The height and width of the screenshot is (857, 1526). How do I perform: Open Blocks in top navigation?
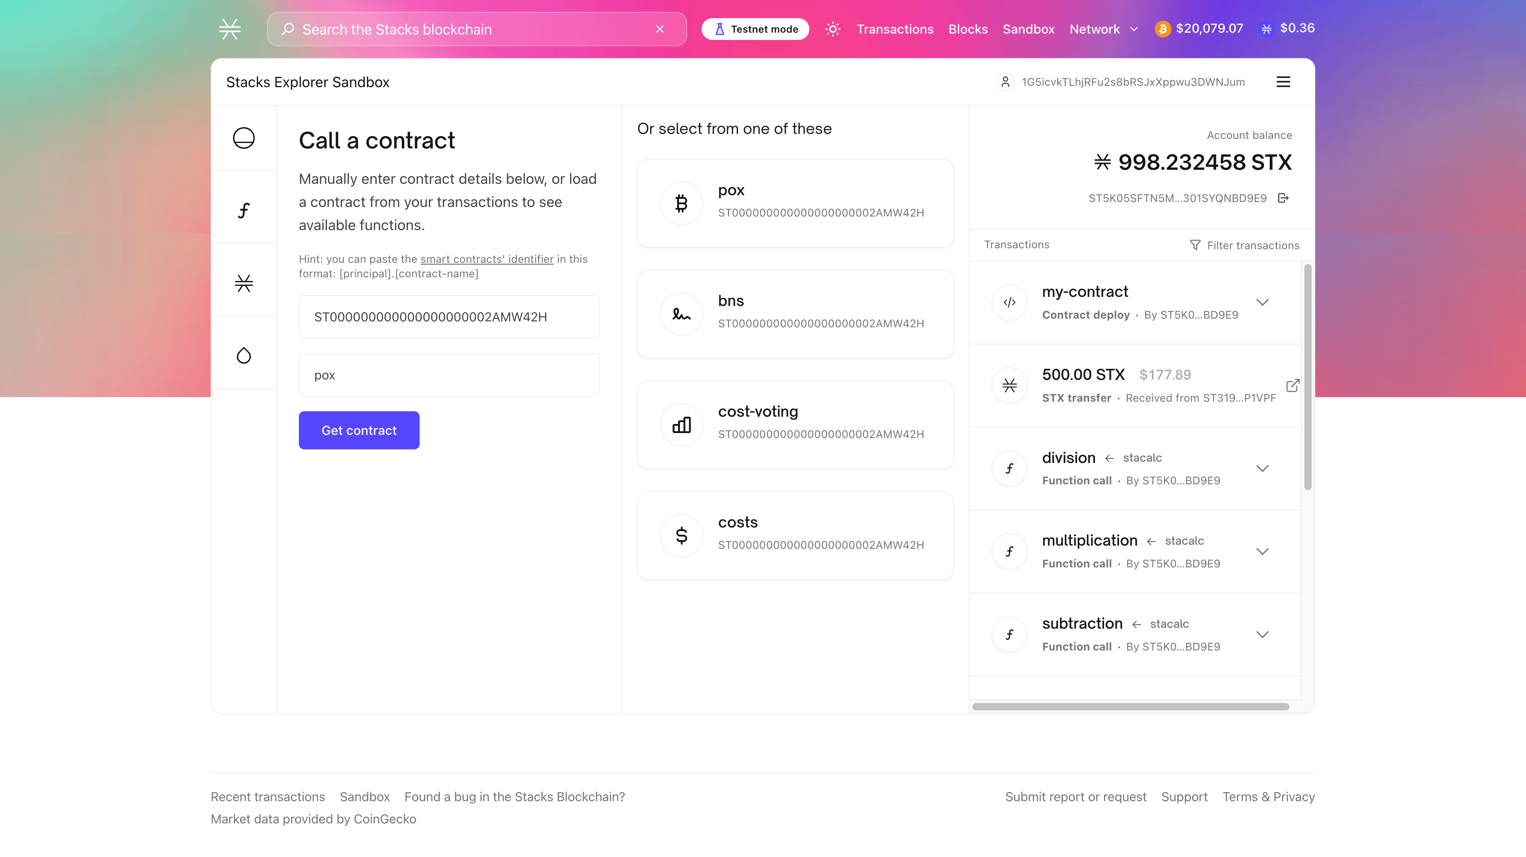[967, 29]
